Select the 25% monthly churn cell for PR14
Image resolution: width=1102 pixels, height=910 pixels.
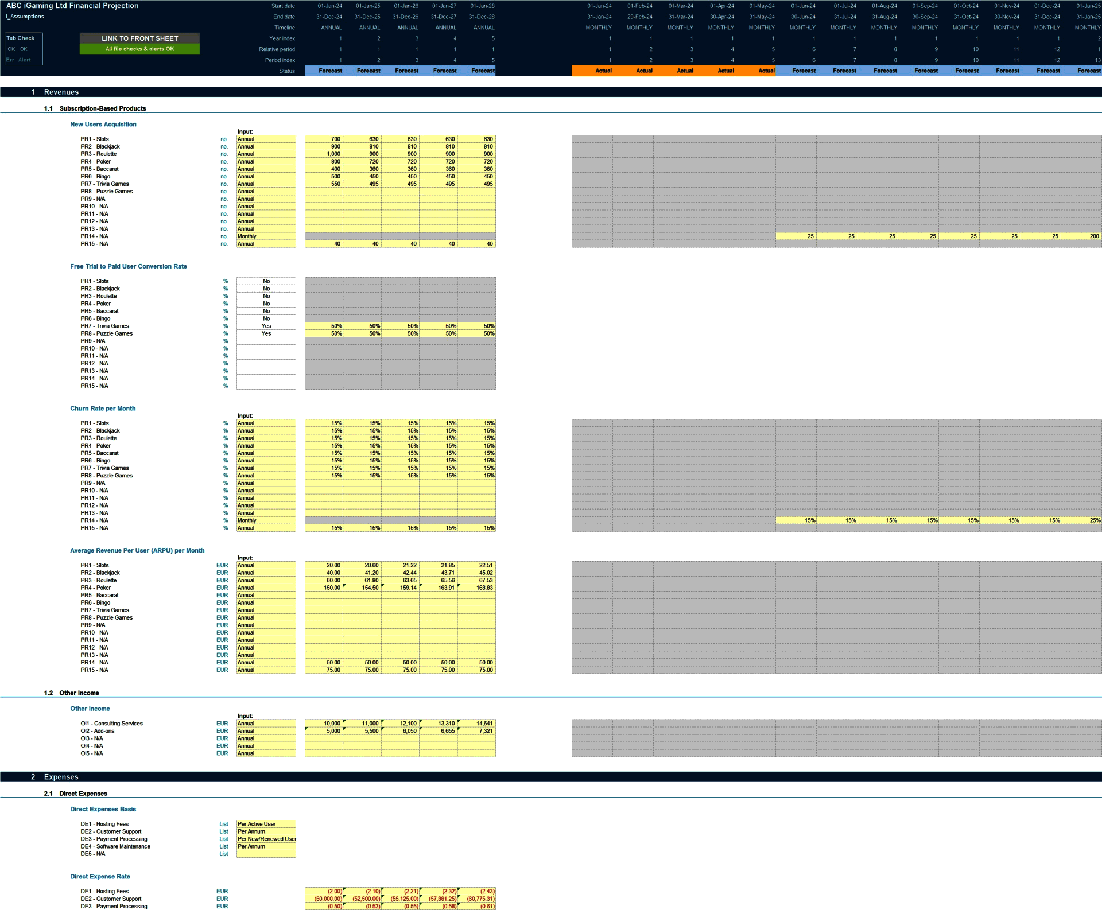pos(1081,520)
